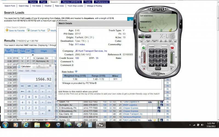The image size is (219, 137).
Task: Click the red phone icon in X-Lite display
Action: [150, 30]
